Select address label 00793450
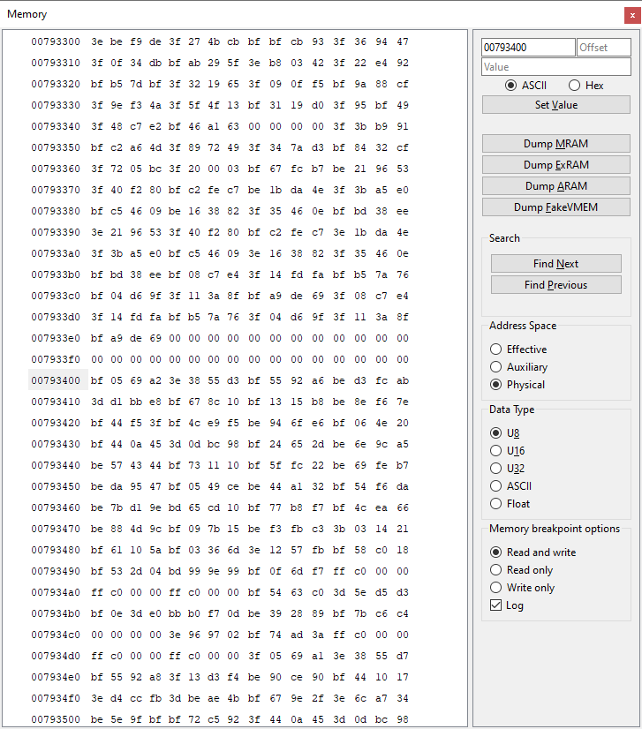 56,486
